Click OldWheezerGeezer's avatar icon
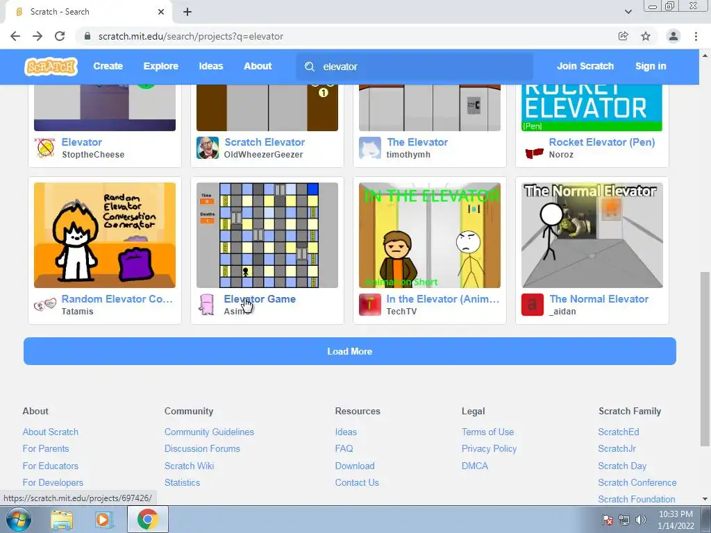Image resolution: width=711 pixels, height=533 pixels. click(208, 148)
